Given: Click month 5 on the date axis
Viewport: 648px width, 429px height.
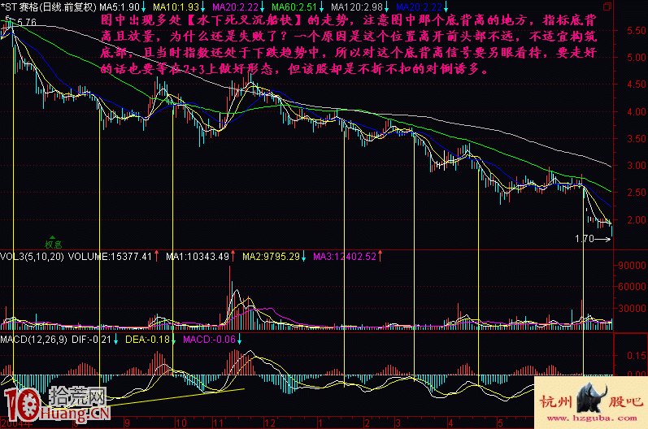Looking at the screenshot, I should coord(500,423).
